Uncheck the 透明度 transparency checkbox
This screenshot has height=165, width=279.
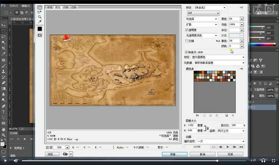click(x=187, y=30)
